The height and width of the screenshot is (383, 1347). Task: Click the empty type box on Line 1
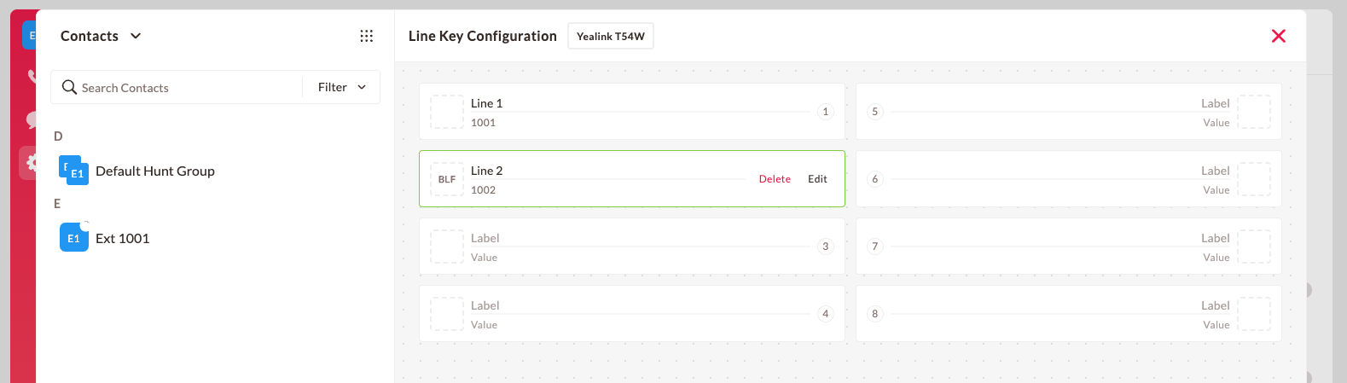(447, 112)
